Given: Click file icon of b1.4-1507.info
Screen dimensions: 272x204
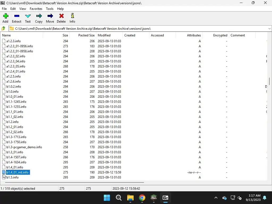Looking at the screenshot, I should coord(4,157).
